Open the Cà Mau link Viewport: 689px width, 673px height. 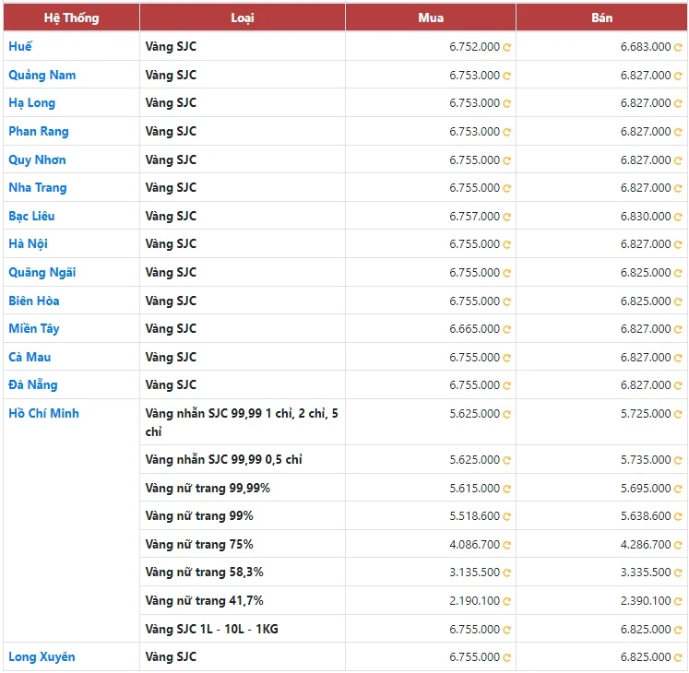(30, 357)
